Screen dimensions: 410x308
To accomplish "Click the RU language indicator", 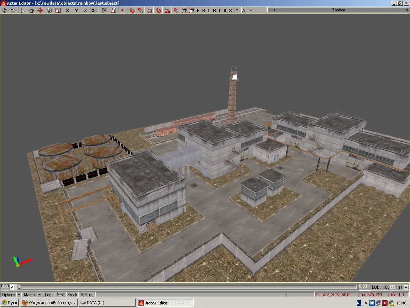I will coord(359,303).
